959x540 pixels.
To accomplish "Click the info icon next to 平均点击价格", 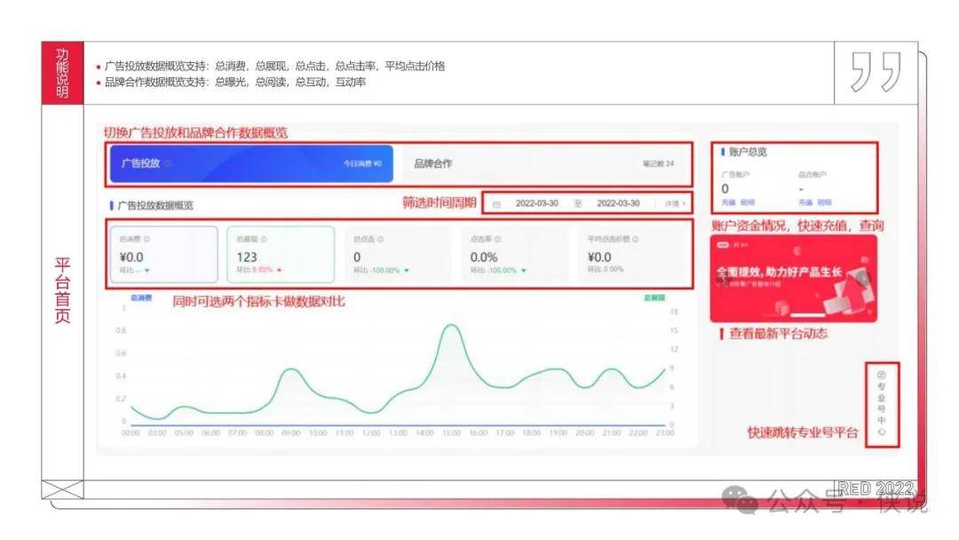I will [636, 239].
